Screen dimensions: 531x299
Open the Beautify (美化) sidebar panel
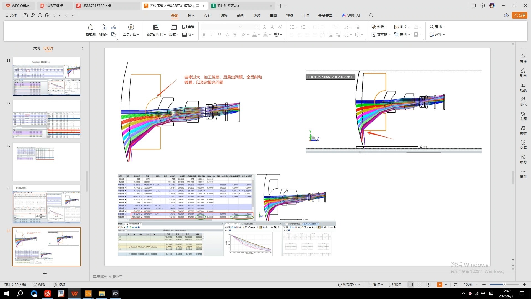pyautogui.click(x=523, y=102)
